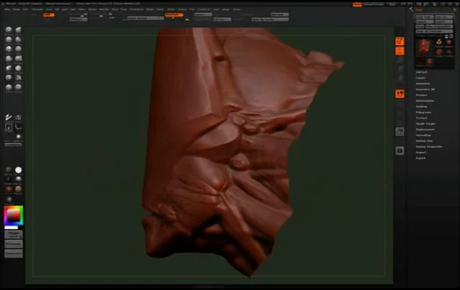The image size is (460, 290).
Task: Expand the SubTool subpalette
Action: point(421,72)
